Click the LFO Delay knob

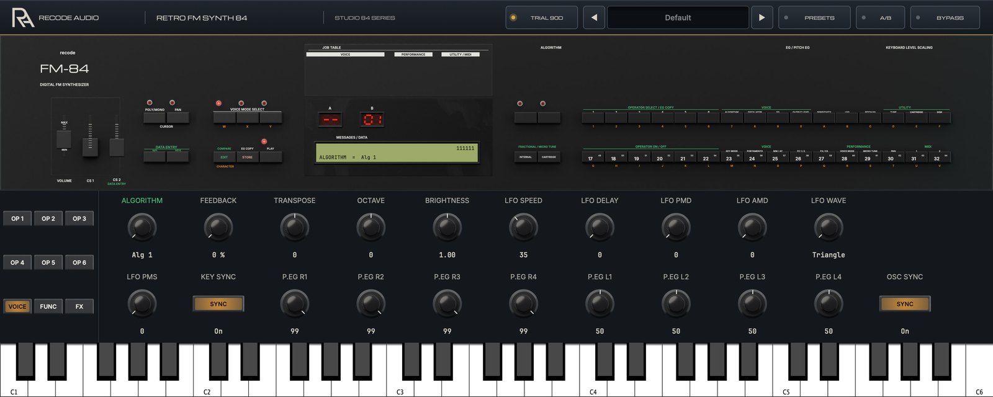point(600,227)
